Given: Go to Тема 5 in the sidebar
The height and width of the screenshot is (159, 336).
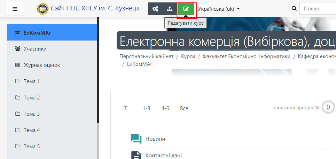Looking at the screenshot, I should click(52, 147).
